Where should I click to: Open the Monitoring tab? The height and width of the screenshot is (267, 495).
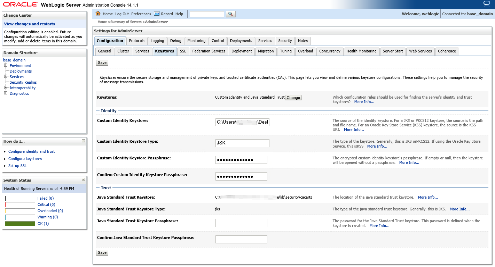point(196,41)
